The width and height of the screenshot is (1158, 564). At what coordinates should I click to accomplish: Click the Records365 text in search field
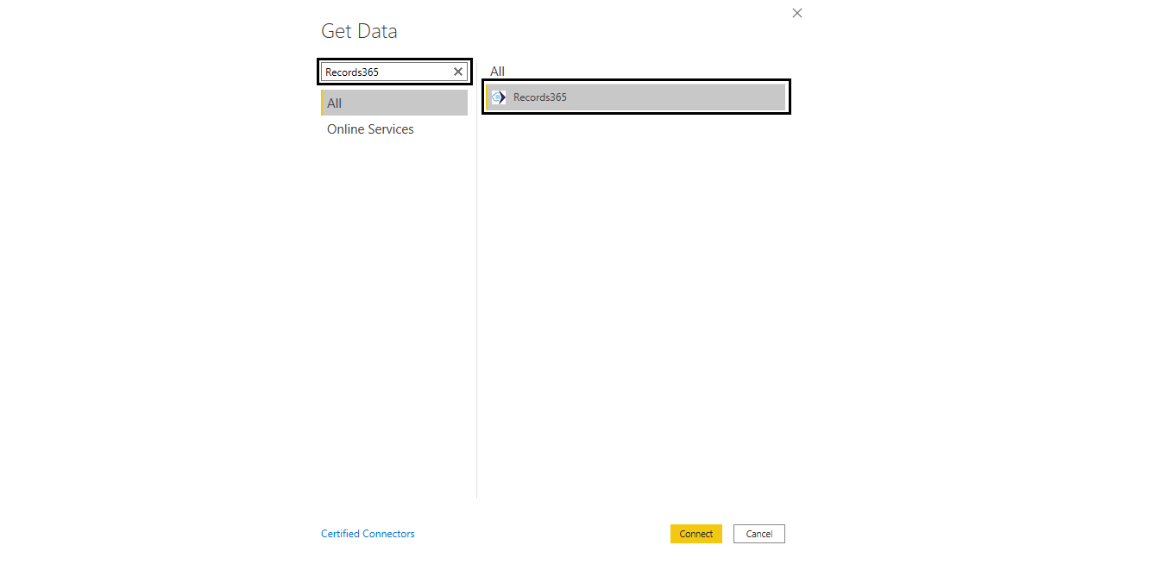click(352, 72)
